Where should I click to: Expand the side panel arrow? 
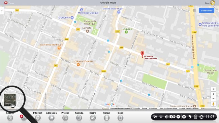click(x=2, y=11)
